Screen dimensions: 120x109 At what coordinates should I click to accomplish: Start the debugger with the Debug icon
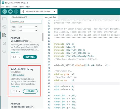(x=16, y=12)
